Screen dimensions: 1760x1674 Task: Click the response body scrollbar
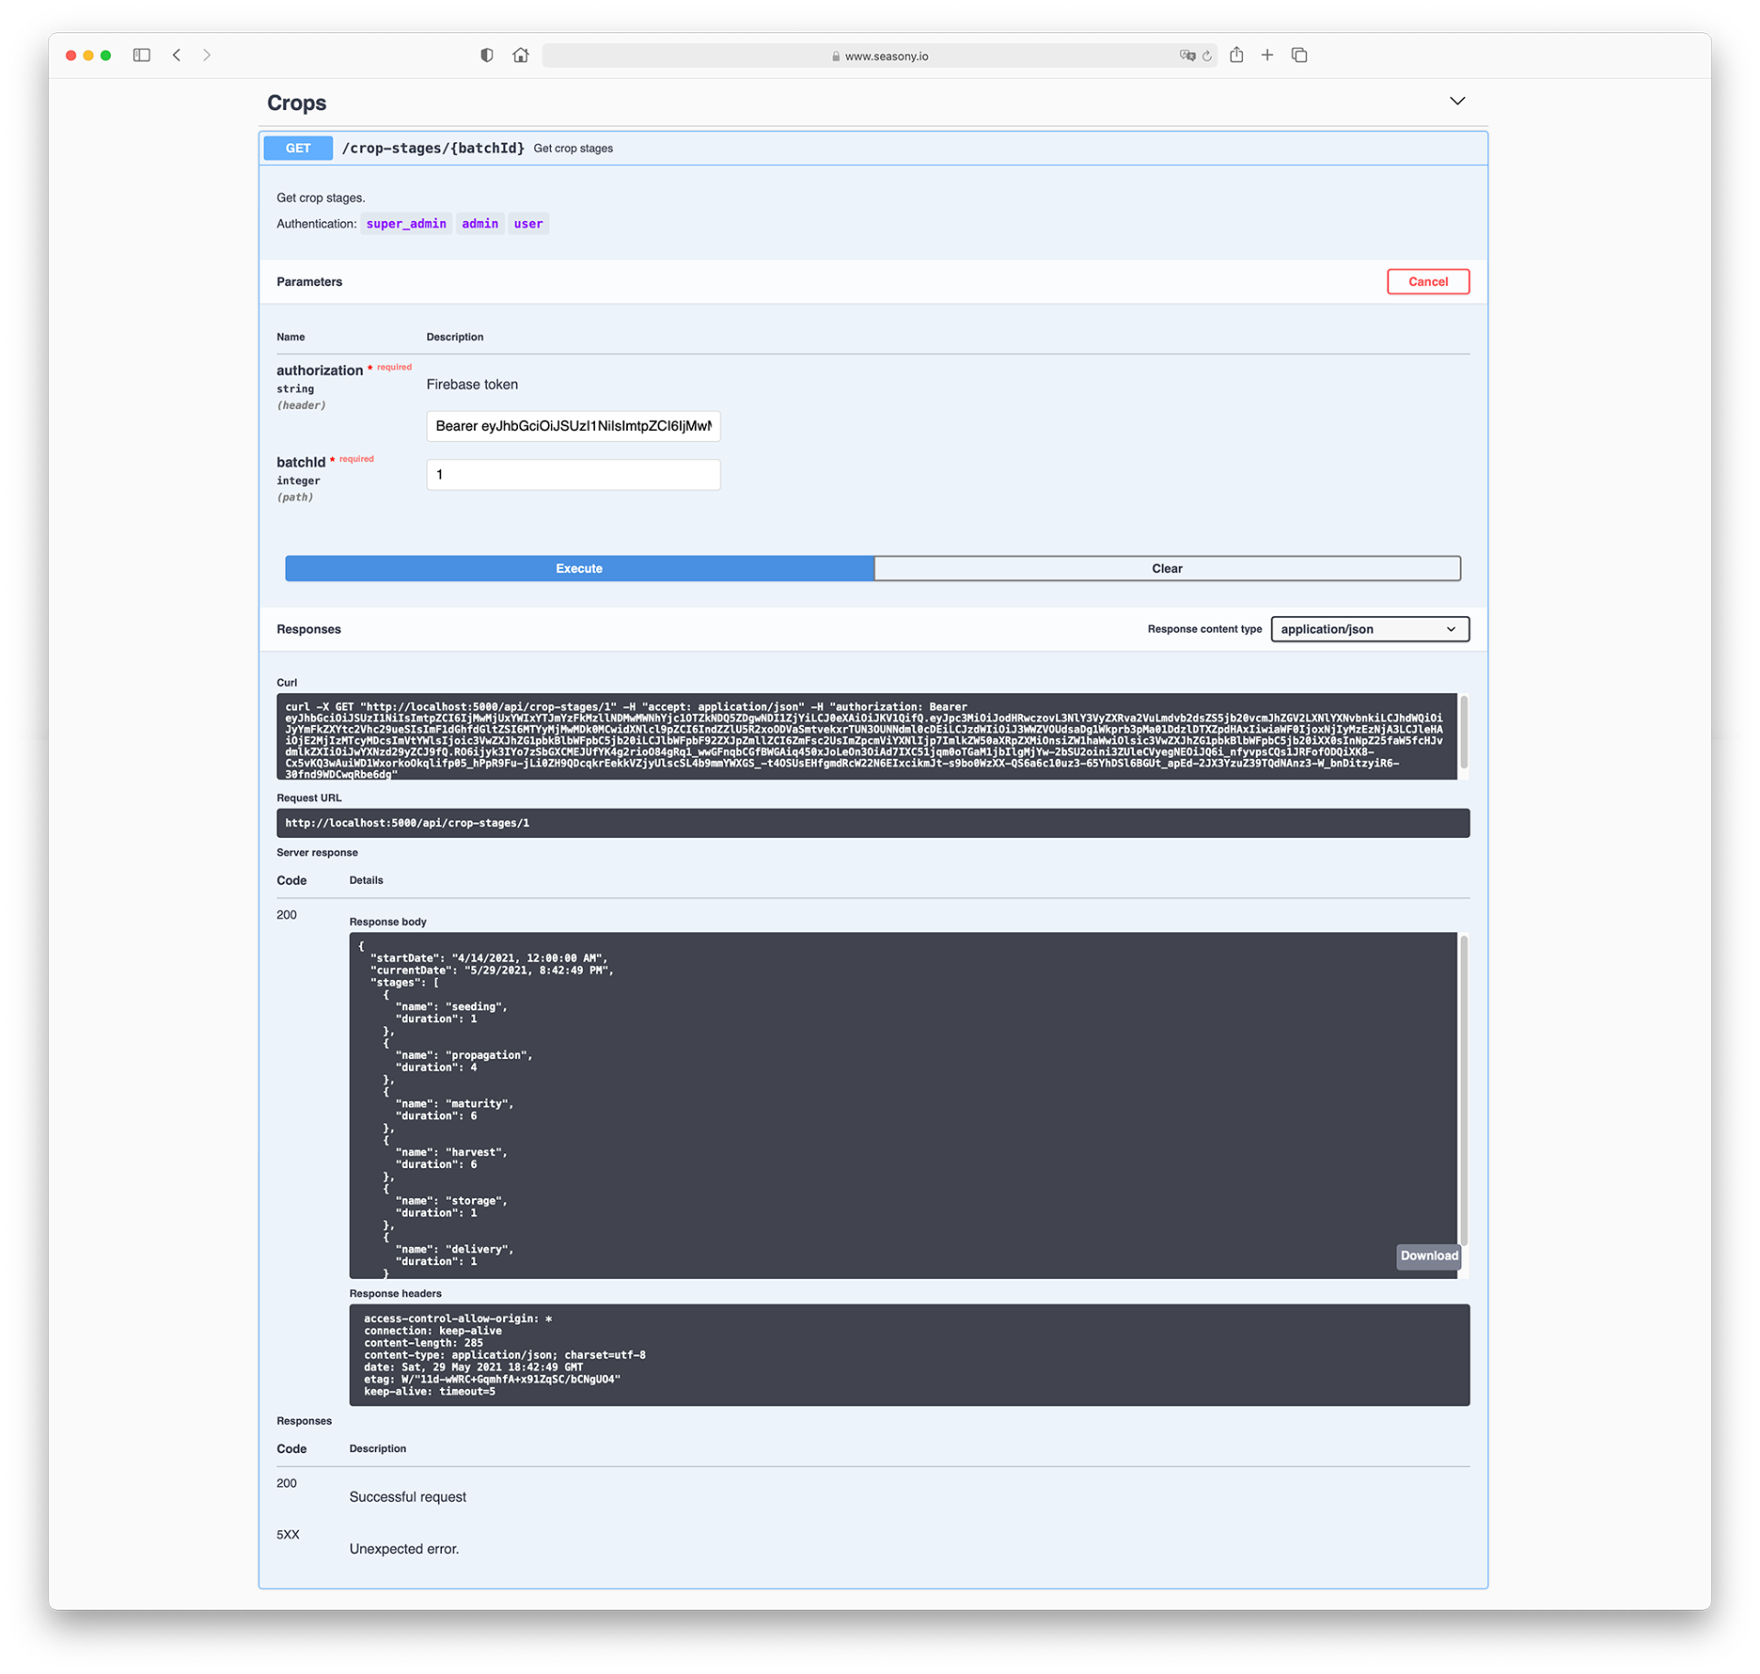[1463, 1089]
